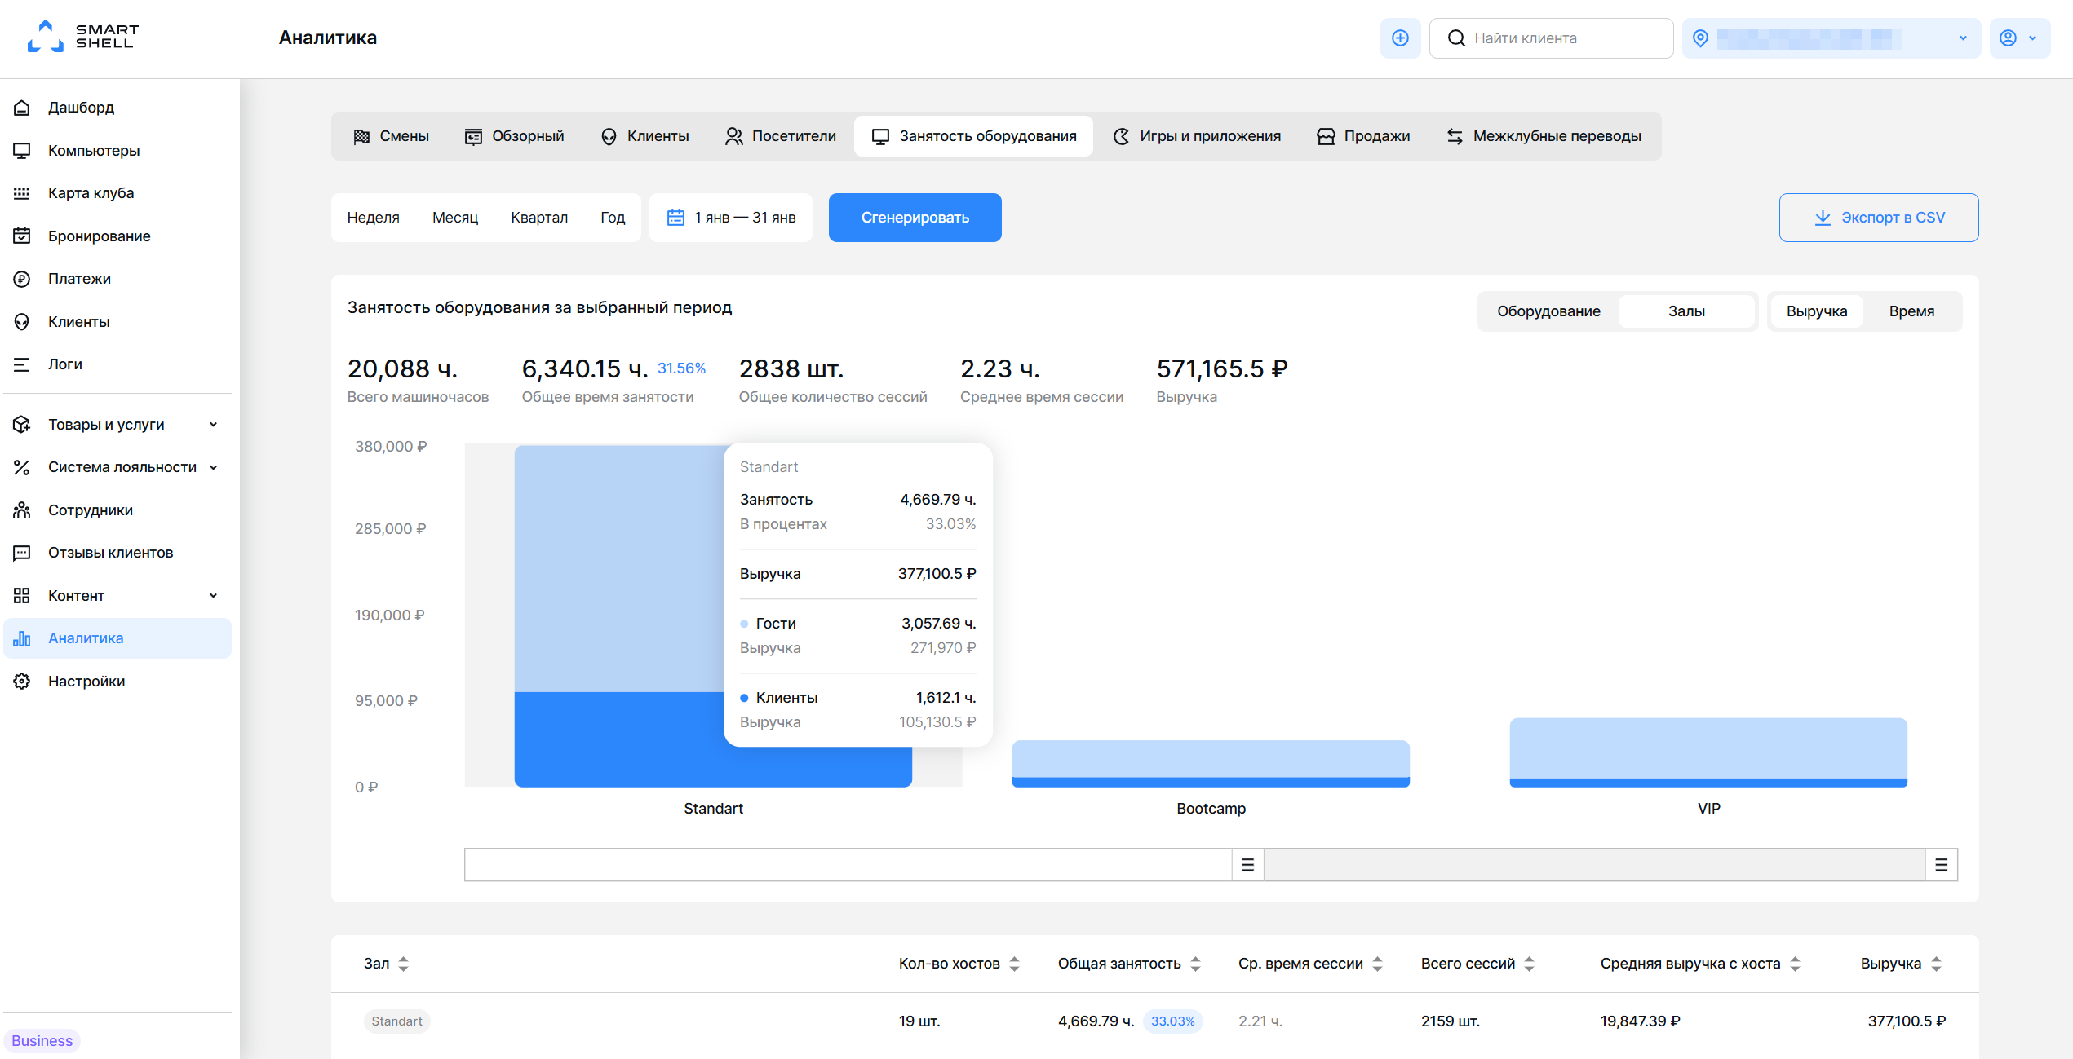
Task: Open Settings gear in the sidebar
Action: click(86, 682)
